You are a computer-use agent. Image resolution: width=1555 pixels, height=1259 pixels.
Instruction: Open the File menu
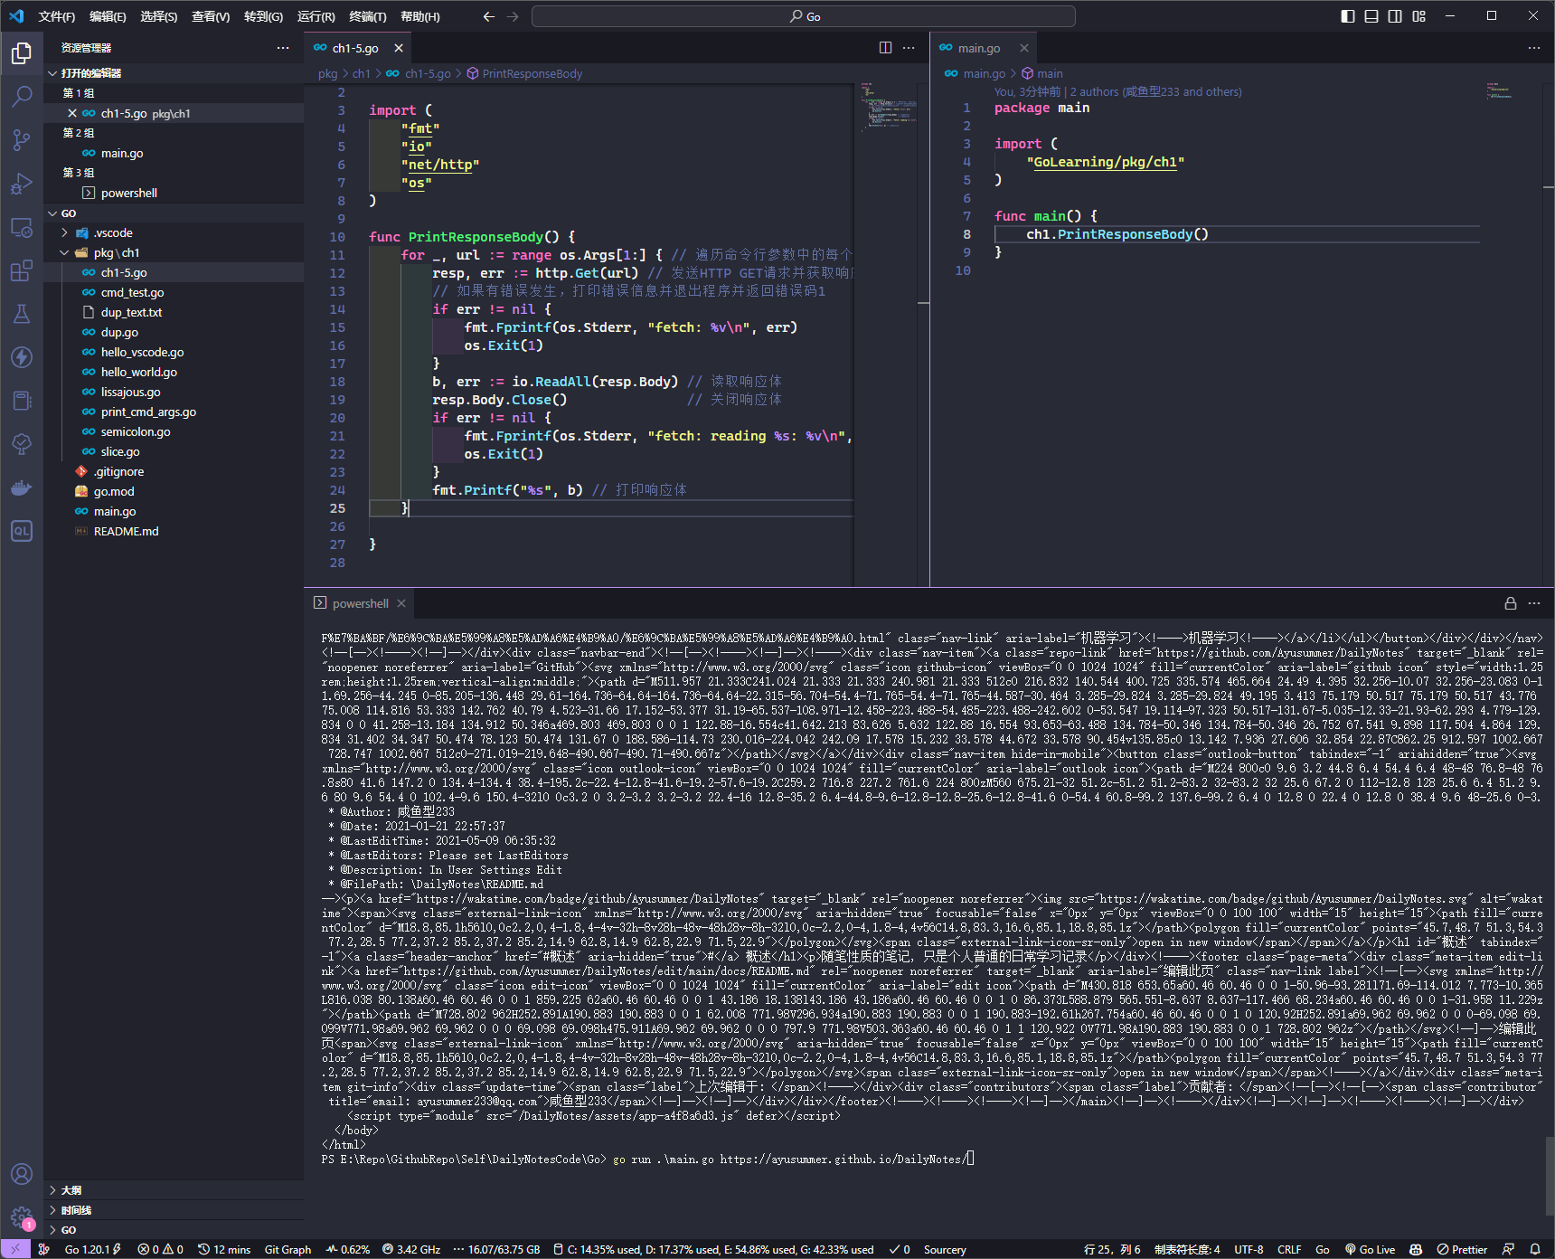[57, 16]
